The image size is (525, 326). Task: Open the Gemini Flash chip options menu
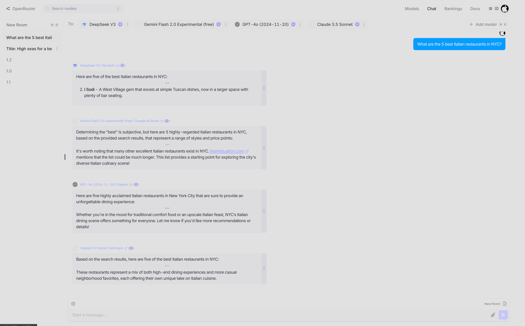226,25
